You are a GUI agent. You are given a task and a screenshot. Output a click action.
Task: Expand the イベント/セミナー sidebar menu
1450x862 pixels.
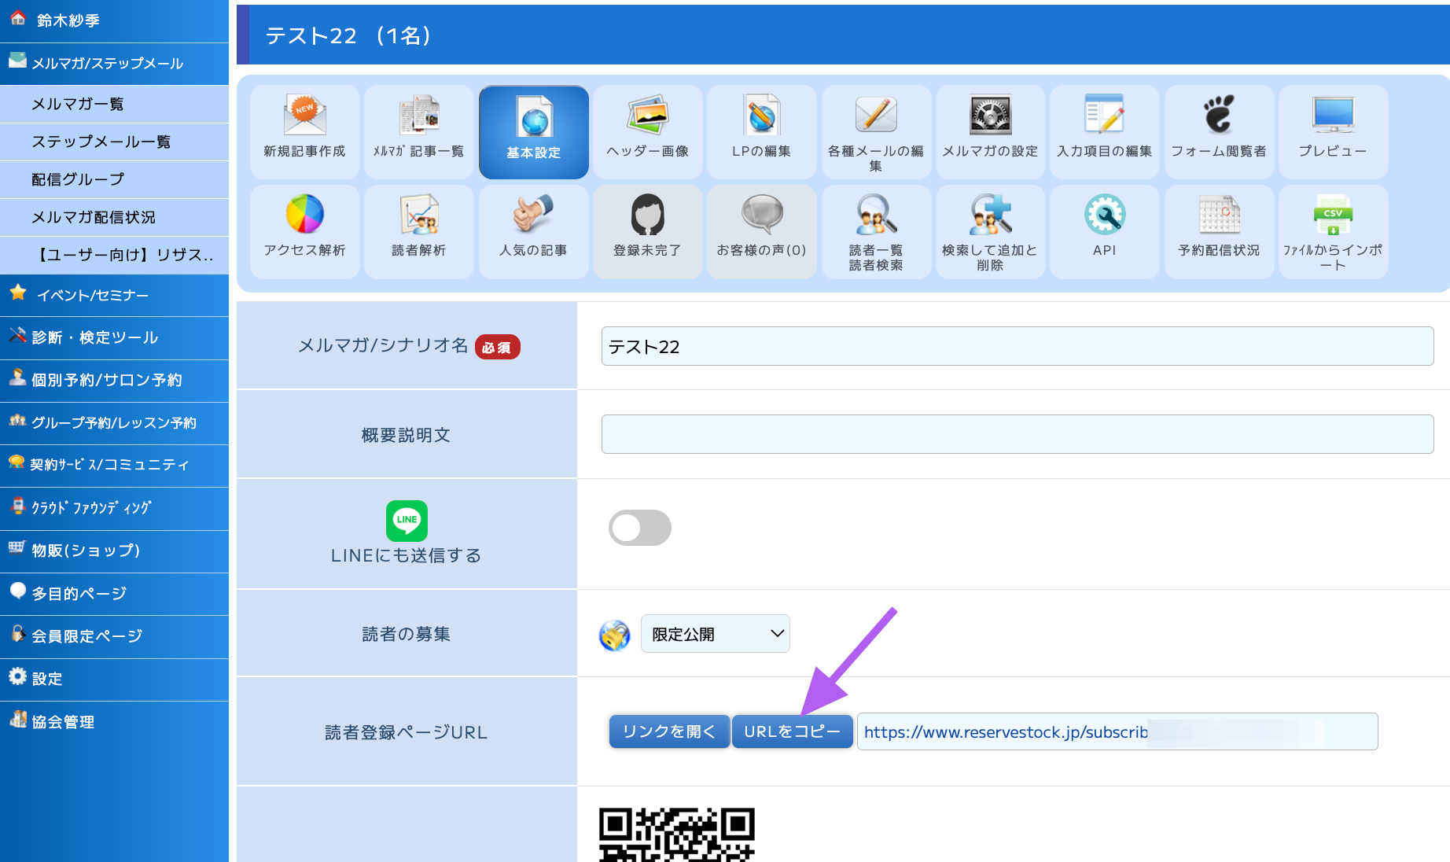114,295
